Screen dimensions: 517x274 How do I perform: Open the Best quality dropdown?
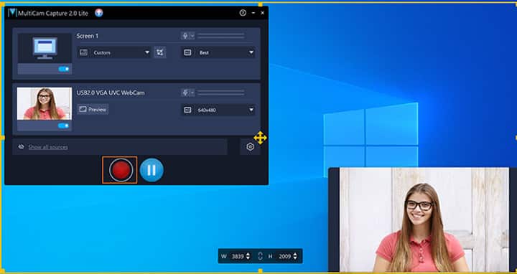click(x=218, y=52)
